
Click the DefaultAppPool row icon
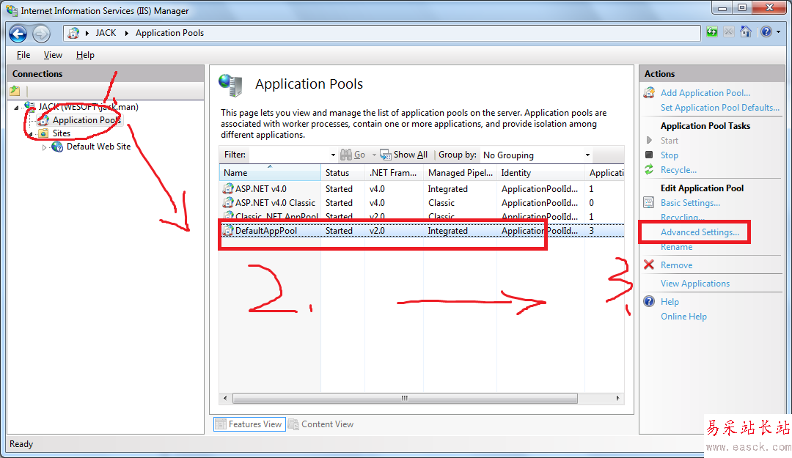[x=228, y=231]
